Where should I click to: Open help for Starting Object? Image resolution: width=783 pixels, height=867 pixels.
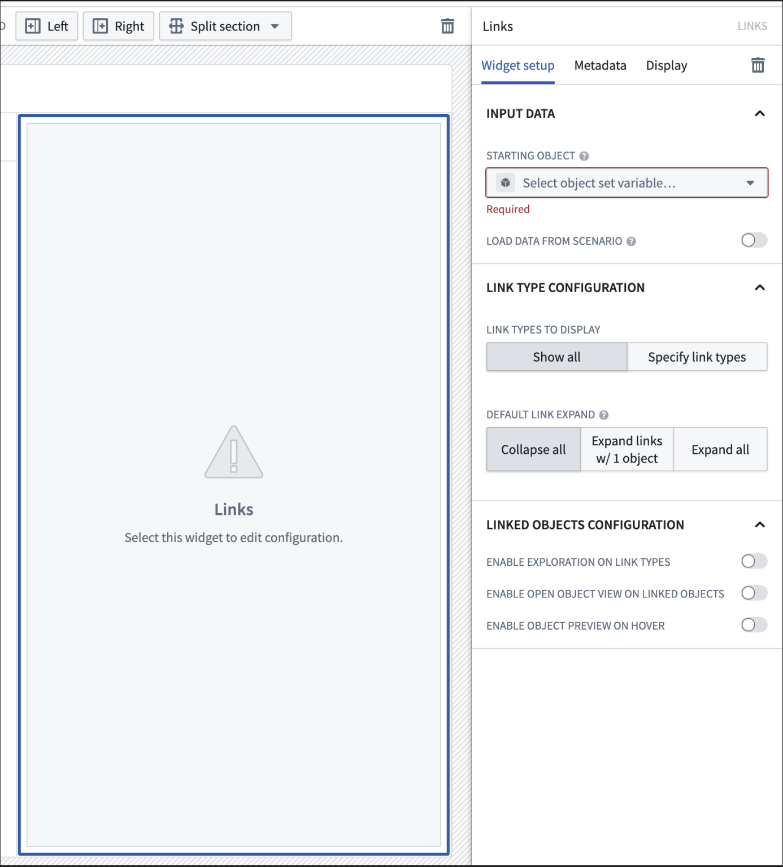tap(584, 156)
